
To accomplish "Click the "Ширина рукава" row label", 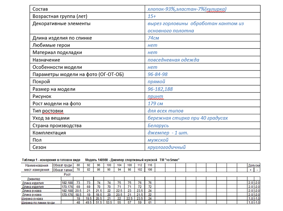I will point(32,199).
